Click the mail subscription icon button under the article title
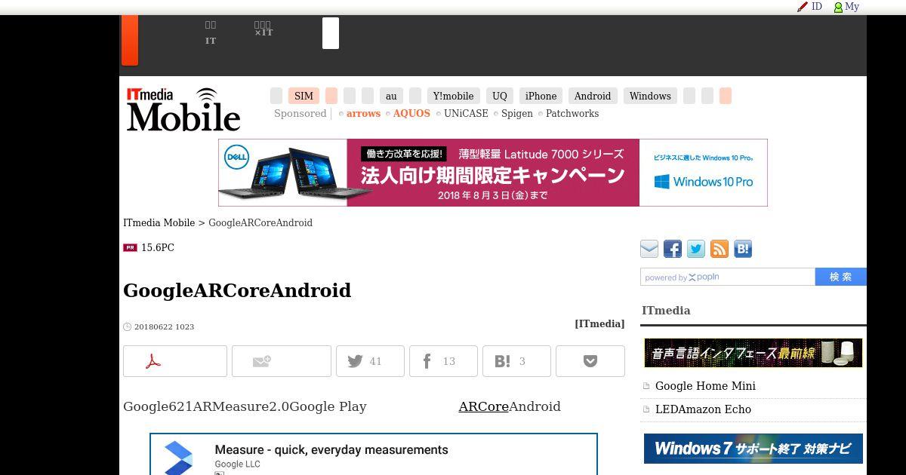This screenshot has width=906, height=475. [282, 361]
